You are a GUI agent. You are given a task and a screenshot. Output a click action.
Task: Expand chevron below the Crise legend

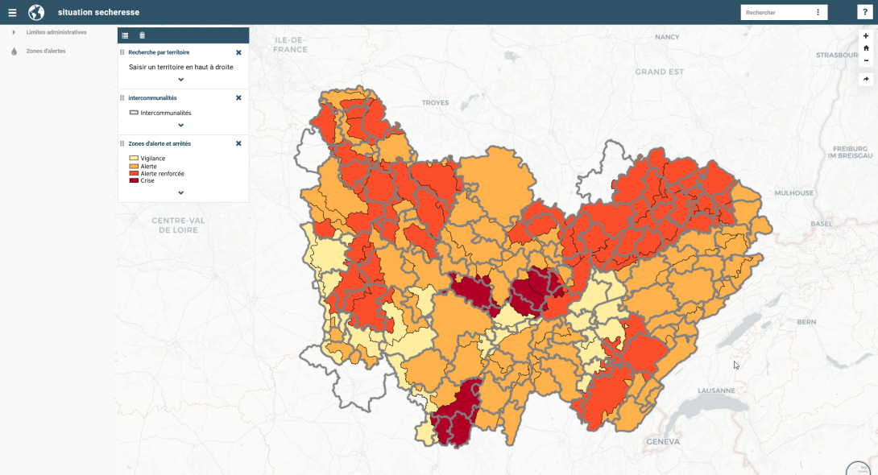pos(180,193)
